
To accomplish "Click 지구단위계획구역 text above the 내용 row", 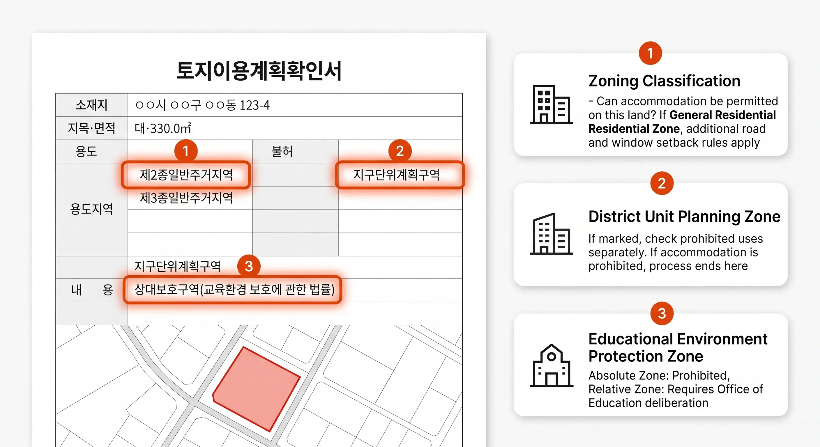I will [x=177, y=266].
